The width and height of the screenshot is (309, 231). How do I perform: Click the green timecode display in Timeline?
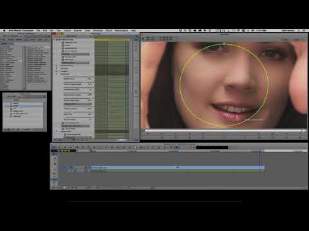click(x=64, y=151)
